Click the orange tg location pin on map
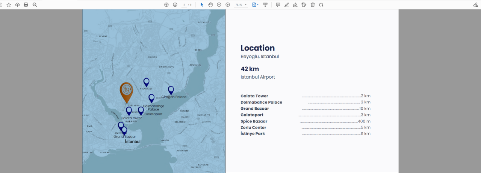Viewport: 481px width, 173px height. tap(126, 91)
